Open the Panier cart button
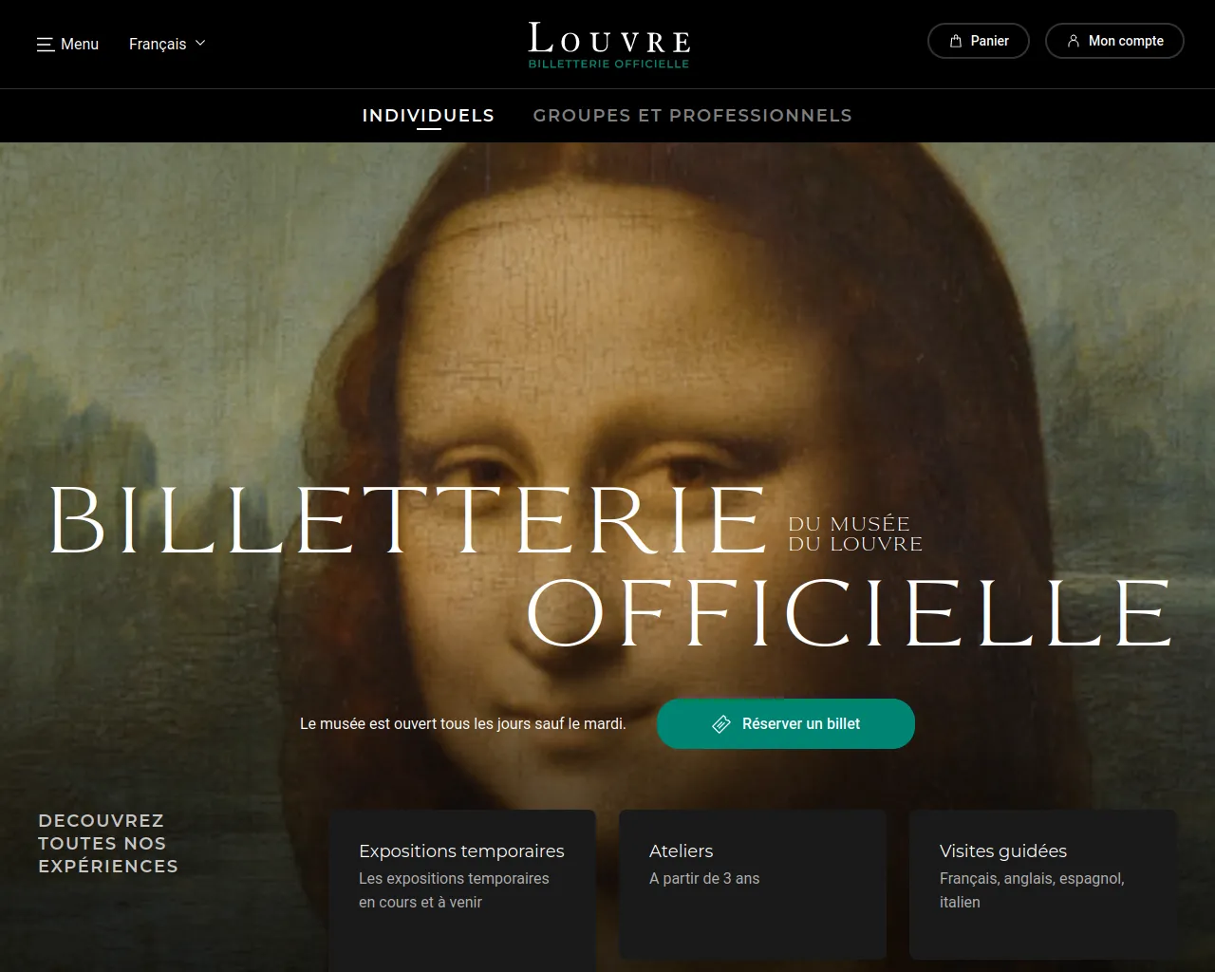The image size is (1215, 972). click(979, 41)
